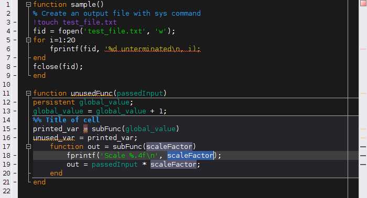Screen dimensions: 367x198
Task: Collapse the for i=1:20 loop
Action: tap(28, 40)
